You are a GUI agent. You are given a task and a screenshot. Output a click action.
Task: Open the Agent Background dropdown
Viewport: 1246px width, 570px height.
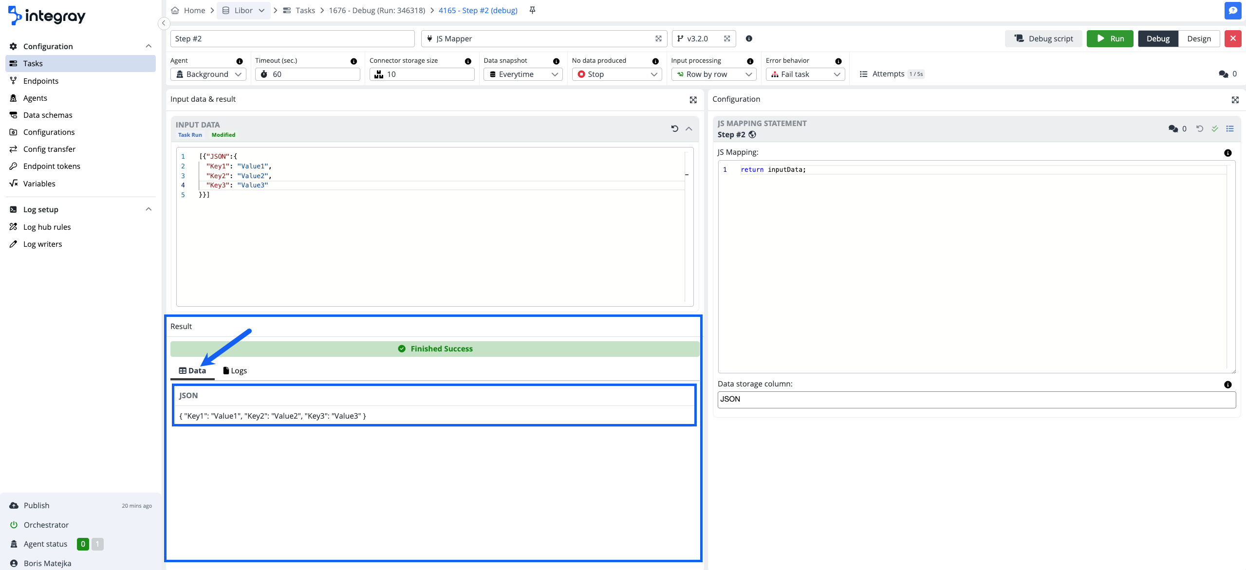pos(208,74)
